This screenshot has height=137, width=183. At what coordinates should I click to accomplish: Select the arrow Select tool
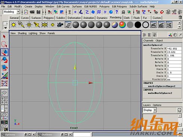4,37
